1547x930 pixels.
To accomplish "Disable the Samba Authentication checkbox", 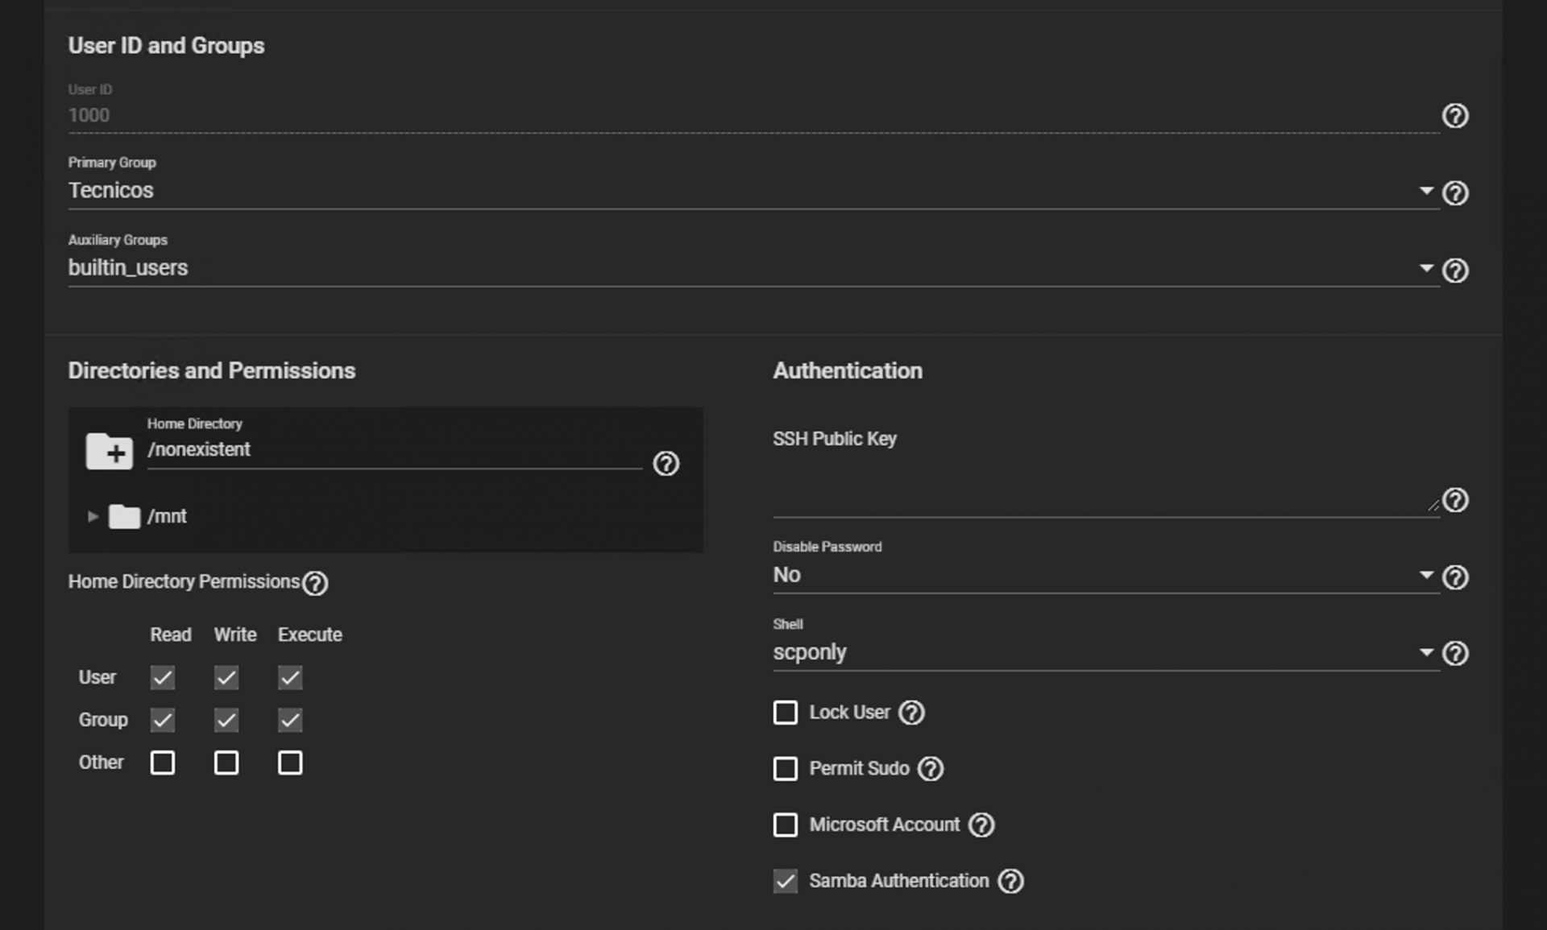I will tap(786, 882).
